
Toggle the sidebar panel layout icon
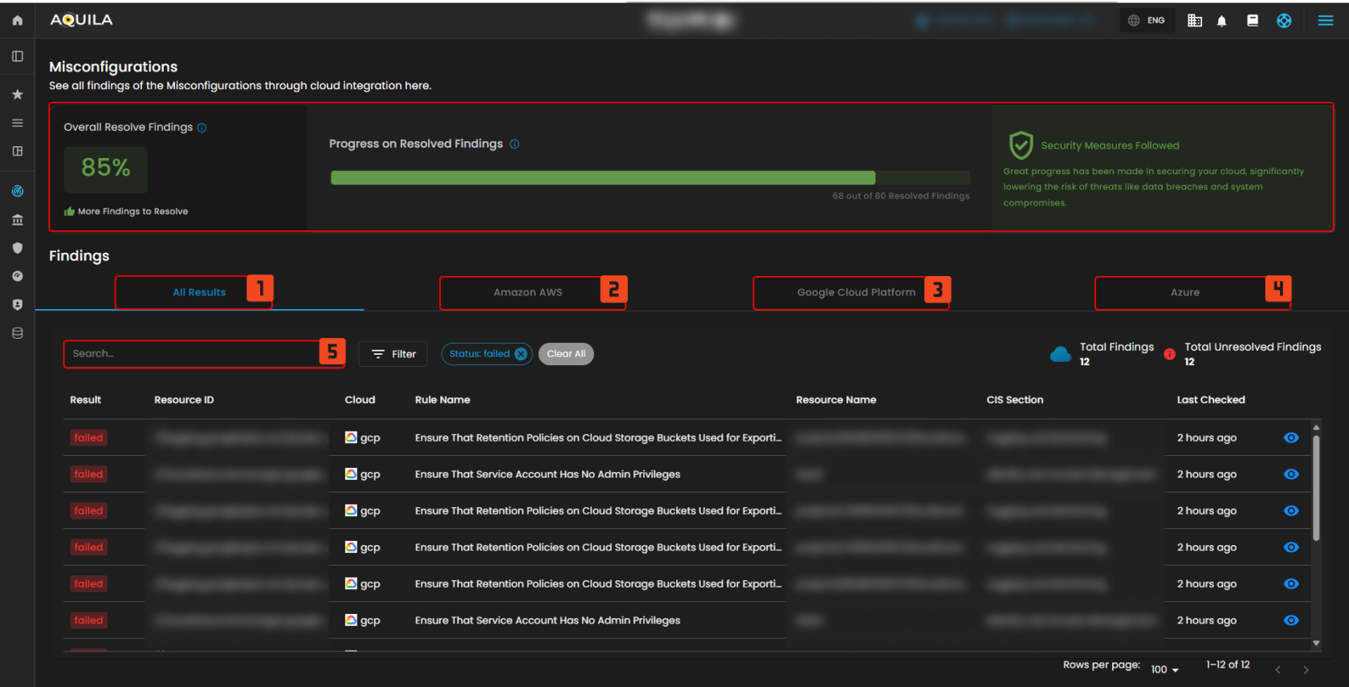(x=18, y=56)
